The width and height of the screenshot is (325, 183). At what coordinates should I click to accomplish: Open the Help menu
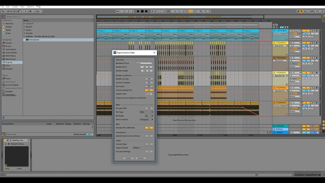click(x=38, y=7)
